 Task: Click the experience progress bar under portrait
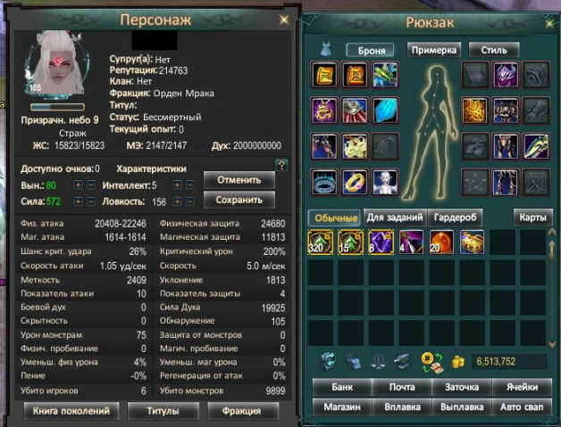pyautogui.click(x=57, y=107)
